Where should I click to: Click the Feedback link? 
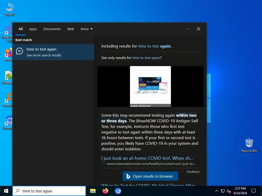[x=193, y=172]
